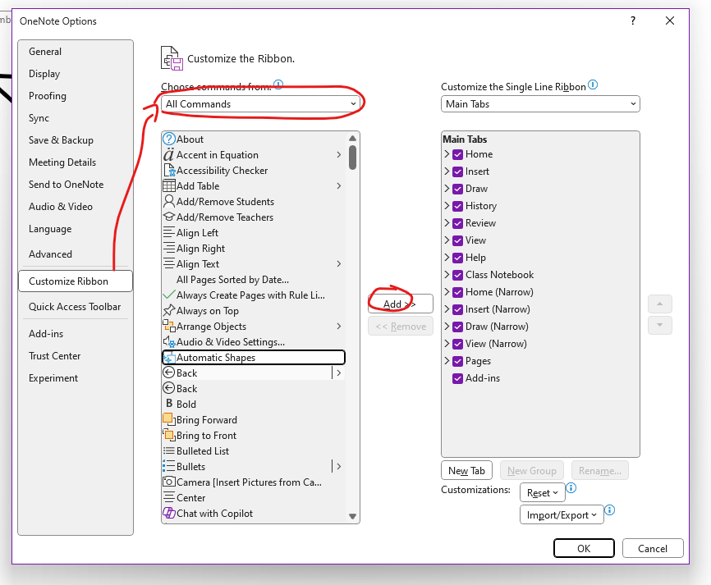The height and width of the screenshot is (585, 711).
Task: Uncheck the Add-ins tab checkbox
Action: coord(457,378)
